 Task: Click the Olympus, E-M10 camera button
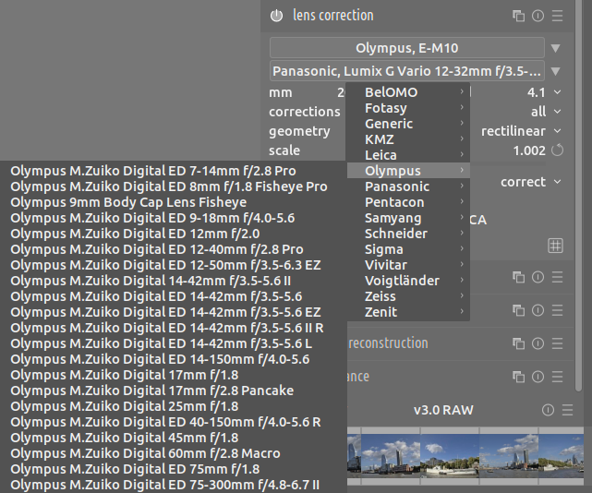(x=407, y=48)
